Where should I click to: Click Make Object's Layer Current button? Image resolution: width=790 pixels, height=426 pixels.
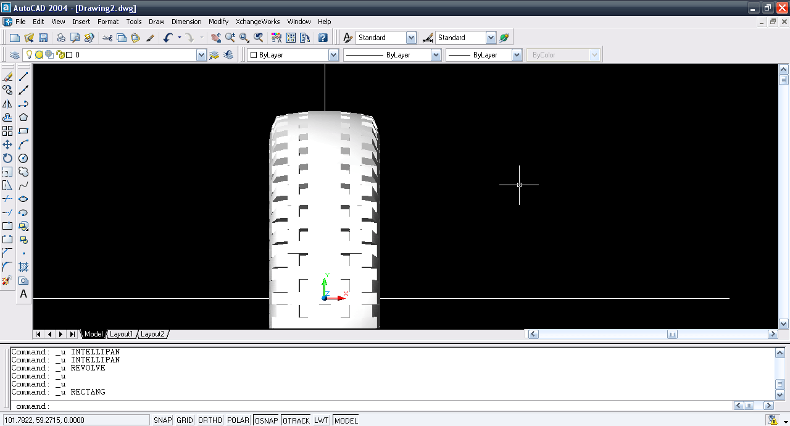[x=214, y=55]
